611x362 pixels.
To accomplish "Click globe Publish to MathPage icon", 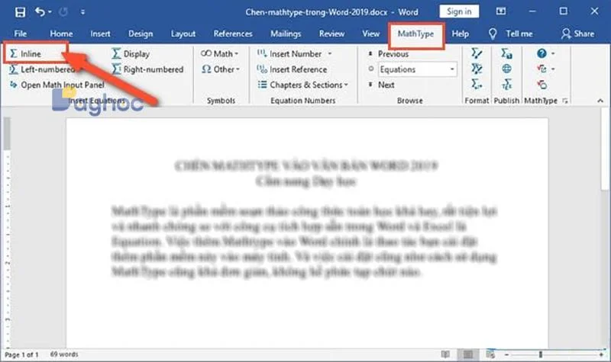I will (506, 69).
